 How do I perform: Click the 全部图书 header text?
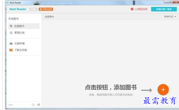[49, 17]
